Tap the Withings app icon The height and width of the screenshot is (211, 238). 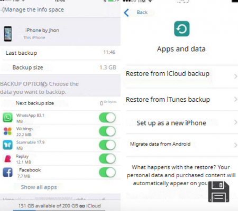coord(7,131)
